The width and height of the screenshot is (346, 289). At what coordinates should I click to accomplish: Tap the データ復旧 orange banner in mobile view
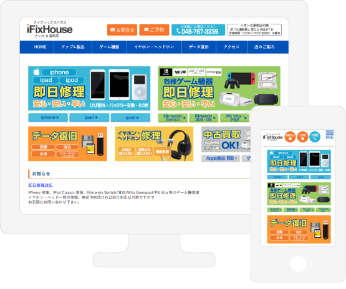coord(299,229)
